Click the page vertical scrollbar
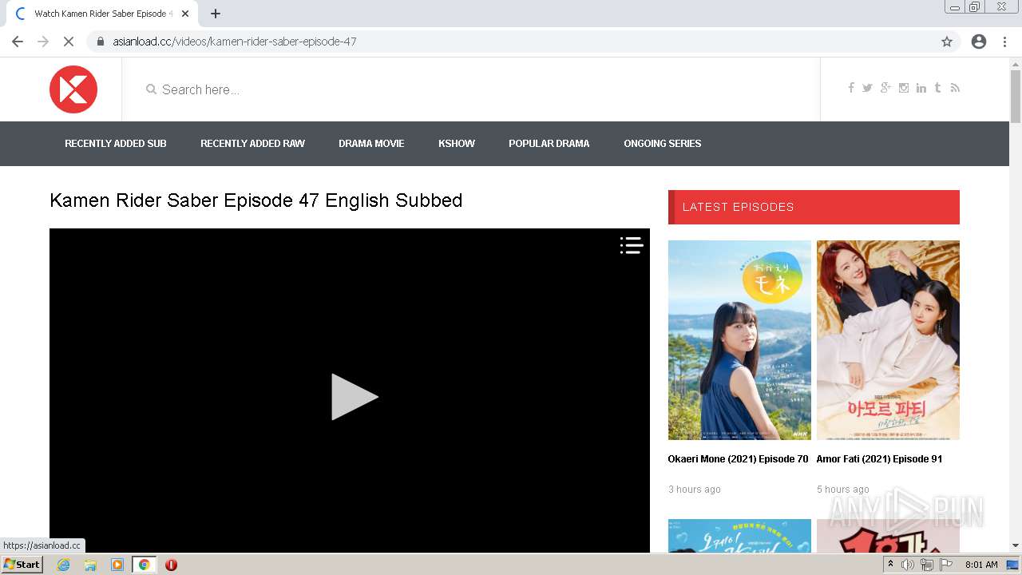1022x575 pixels. pos(1016,96)
